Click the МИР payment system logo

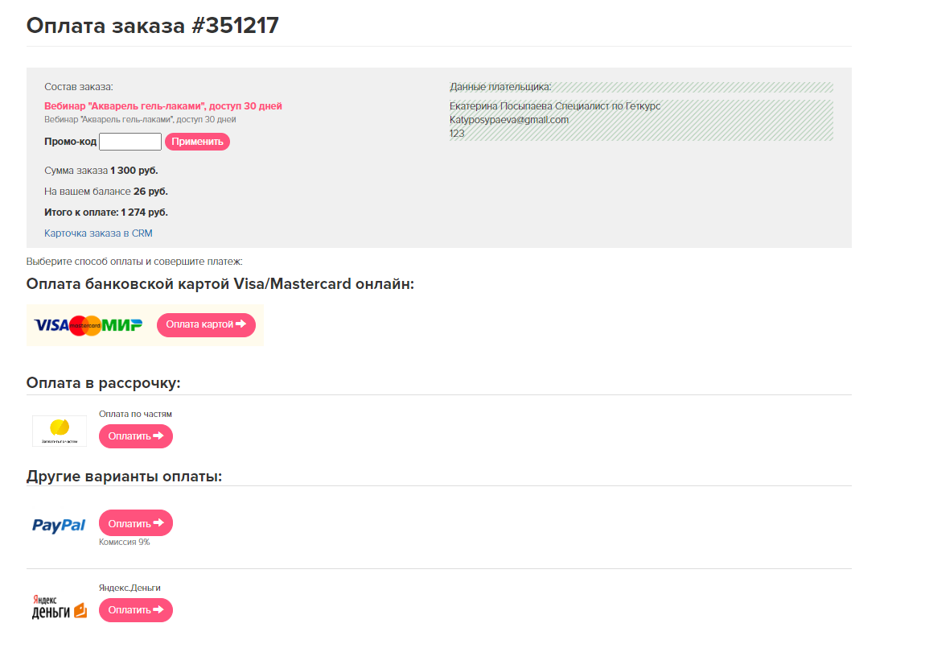click(x=122, y=325)
